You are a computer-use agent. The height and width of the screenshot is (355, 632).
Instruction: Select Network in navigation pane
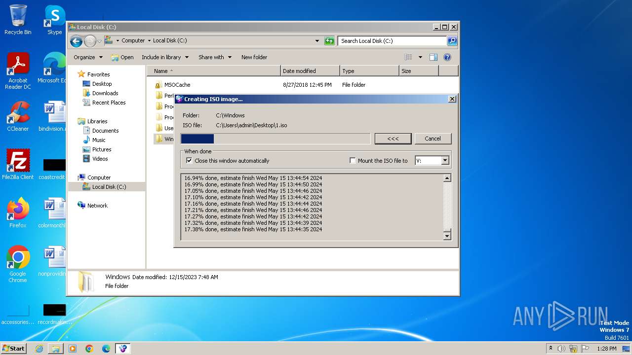tap(97, 206)
